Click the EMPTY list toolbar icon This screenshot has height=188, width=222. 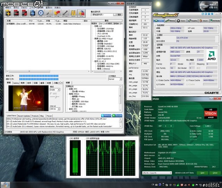coord(24,14)
